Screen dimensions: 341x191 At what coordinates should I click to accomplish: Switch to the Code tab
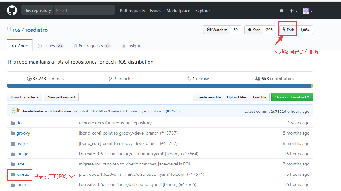coord(20,46)
